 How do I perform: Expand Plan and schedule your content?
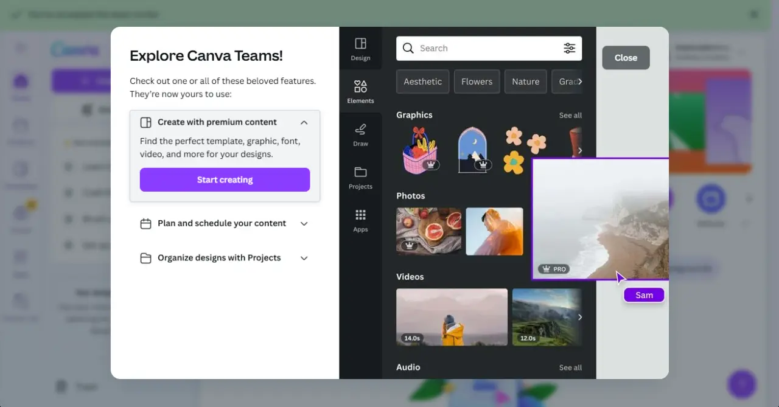pyautogui.click(x=304, y=224)
